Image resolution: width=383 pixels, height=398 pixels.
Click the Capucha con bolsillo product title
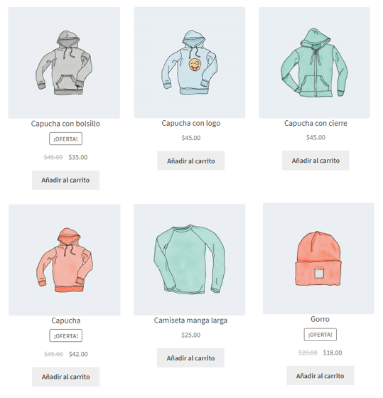pyautogui.click(x=65, y=124)
